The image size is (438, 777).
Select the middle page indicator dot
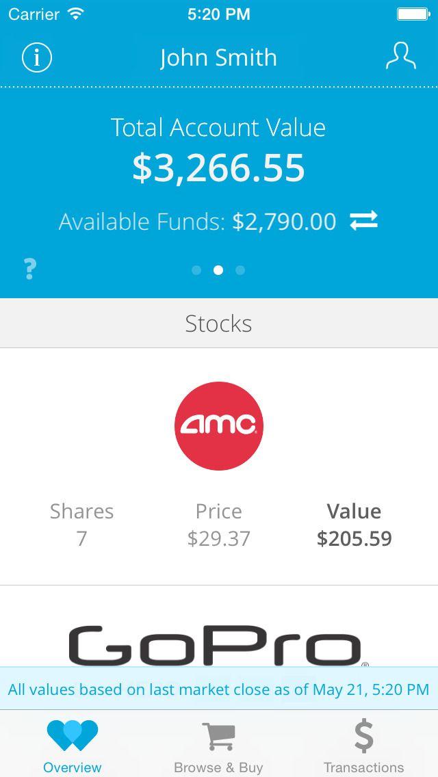click(218, 270)
